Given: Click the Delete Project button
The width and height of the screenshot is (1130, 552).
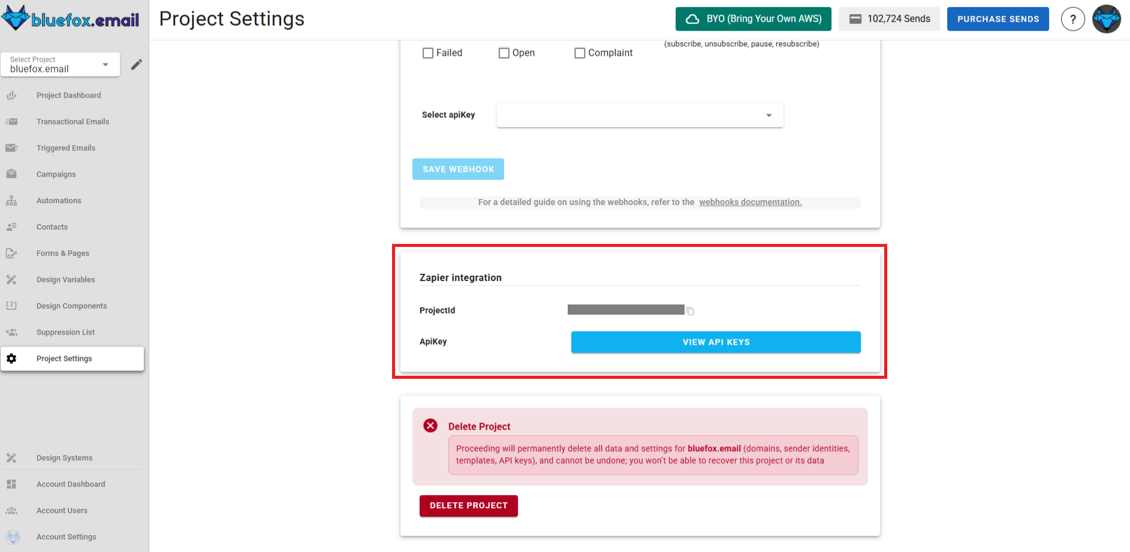Looking at the screenshot, I should tap(468, 505).
